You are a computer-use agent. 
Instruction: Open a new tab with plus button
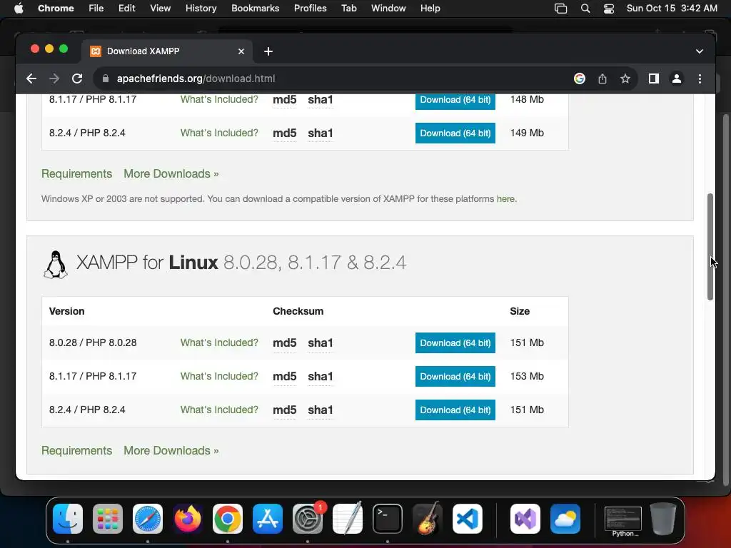tap(268, 51)
